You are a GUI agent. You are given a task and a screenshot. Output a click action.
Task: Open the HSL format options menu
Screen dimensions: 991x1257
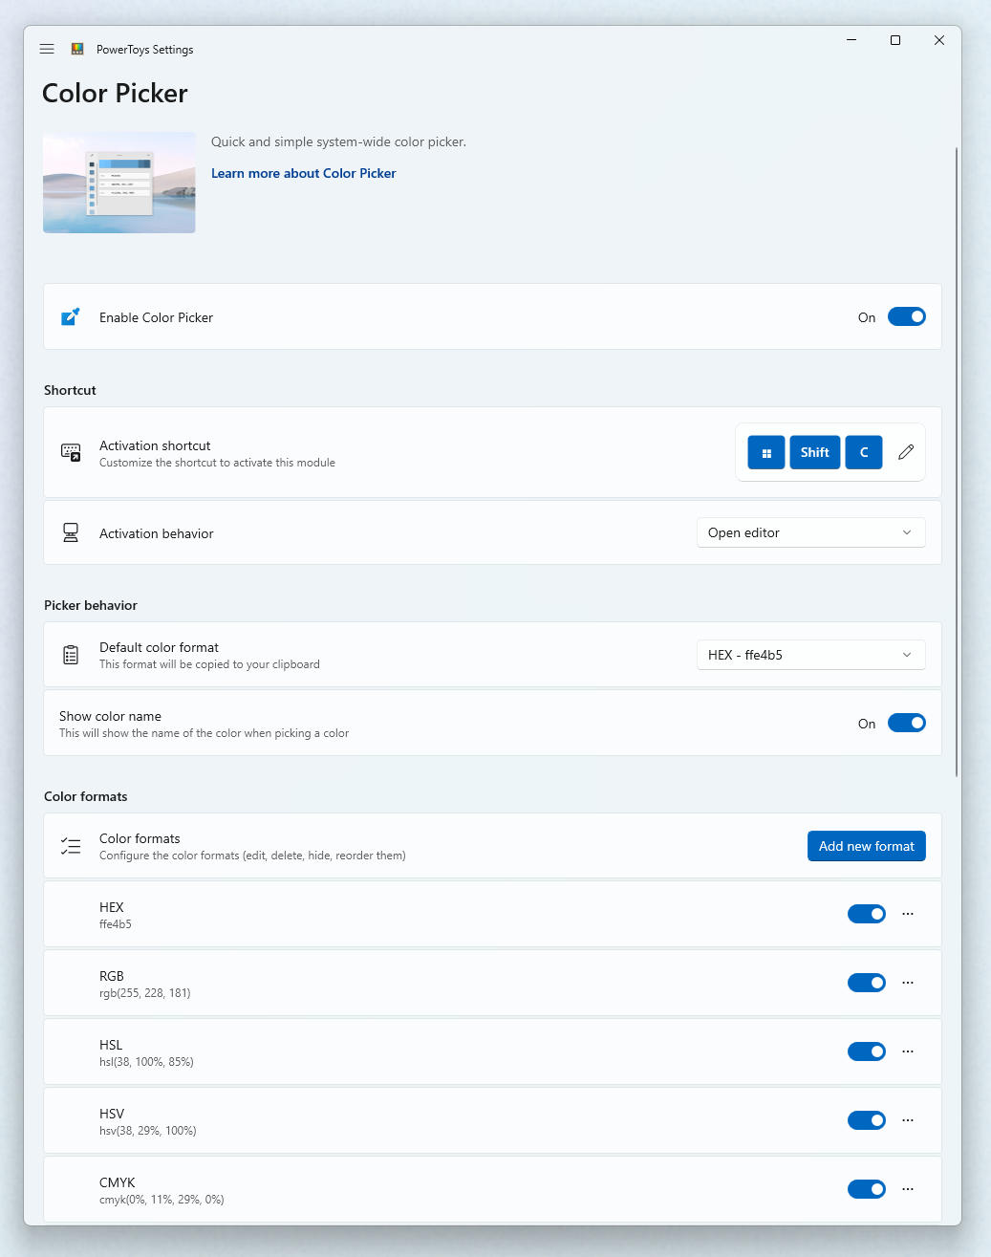[x=907, y=1051]
